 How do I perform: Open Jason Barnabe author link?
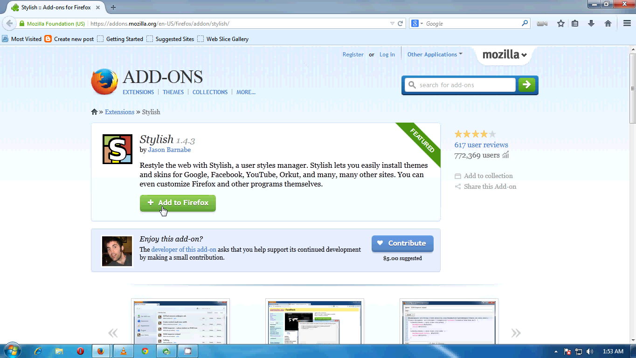click(169, 150)
